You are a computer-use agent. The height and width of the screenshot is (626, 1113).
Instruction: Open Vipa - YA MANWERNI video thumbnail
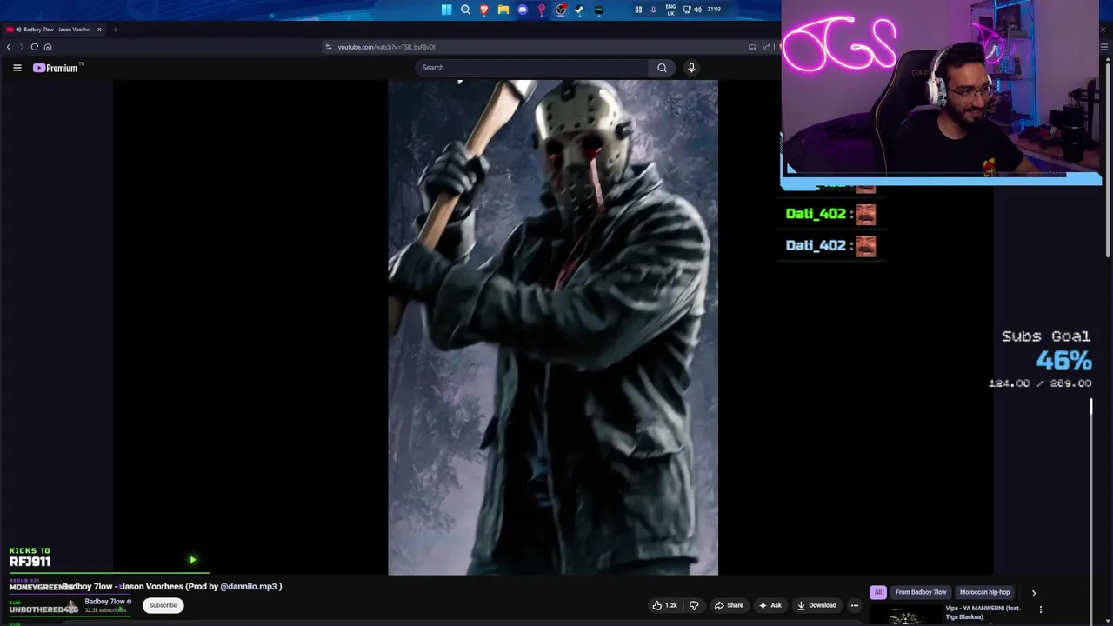click(x=905, y=616)
